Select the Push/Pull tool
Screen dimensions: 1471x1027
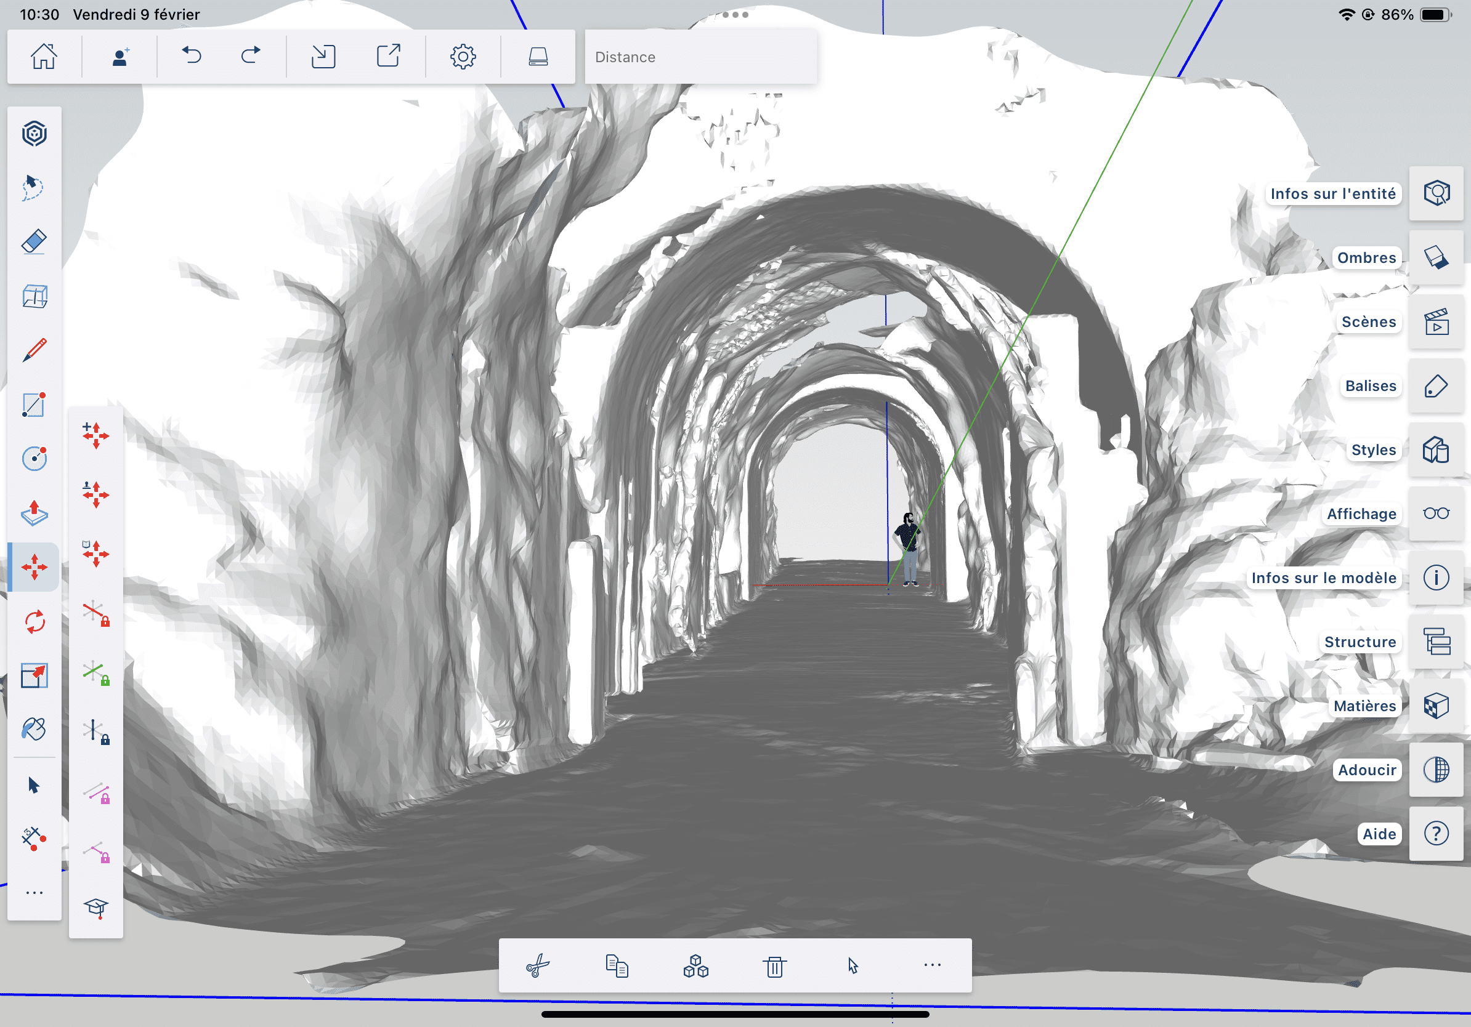tap(34, 513)
